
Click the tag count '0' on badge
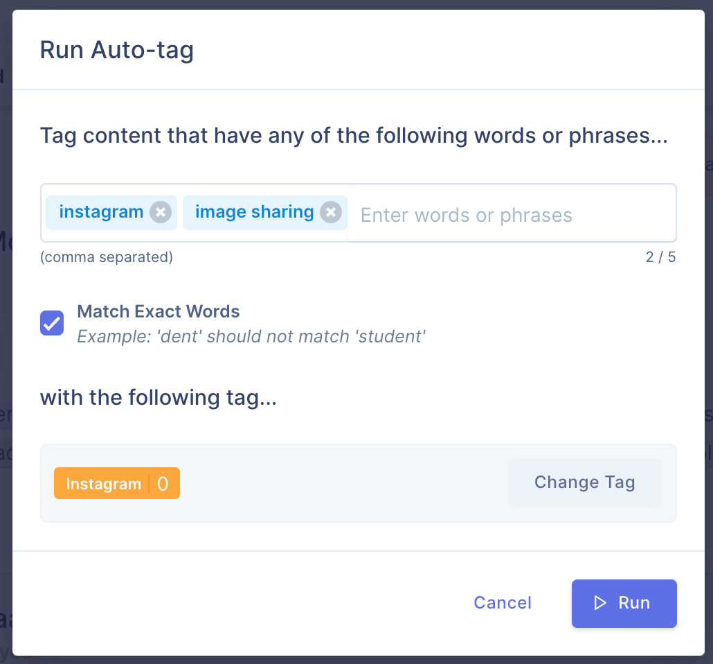163,484
